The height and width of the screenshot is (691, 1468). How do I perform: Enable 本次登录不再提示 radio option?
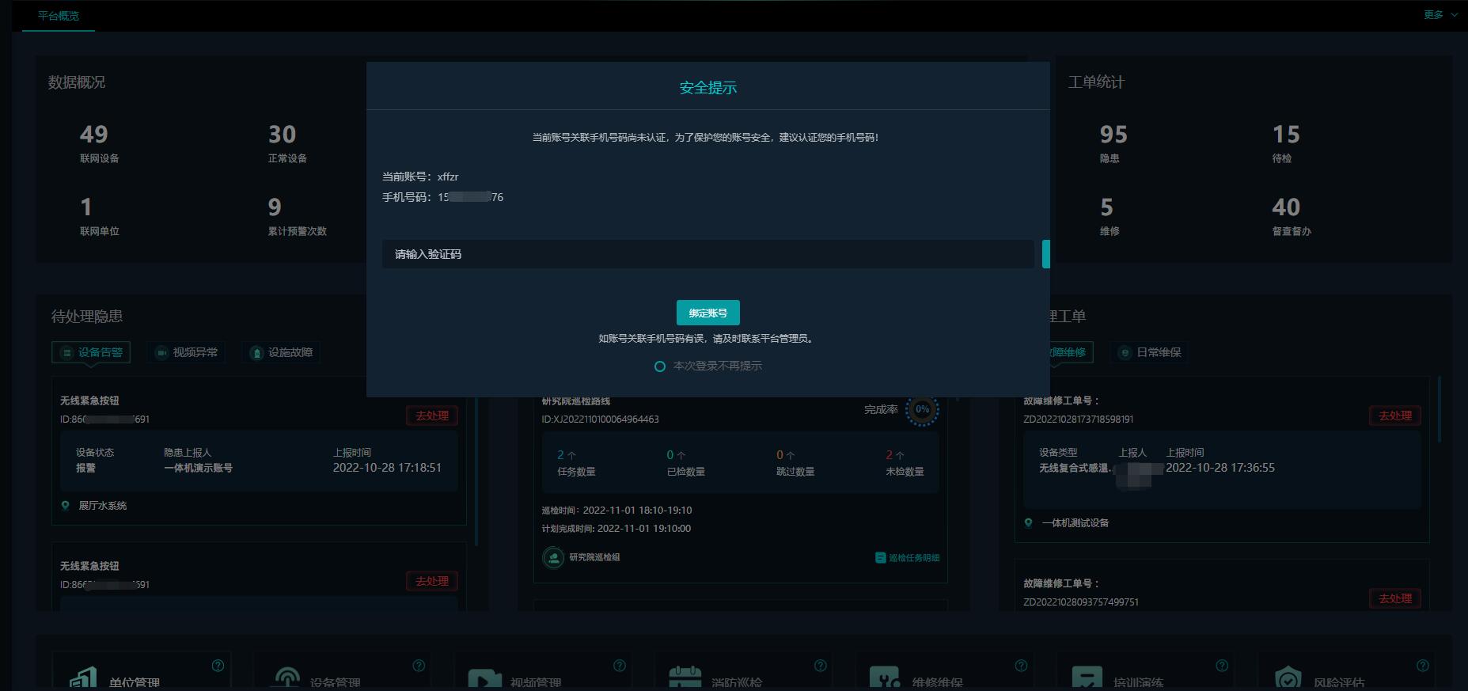click(660, 366)
